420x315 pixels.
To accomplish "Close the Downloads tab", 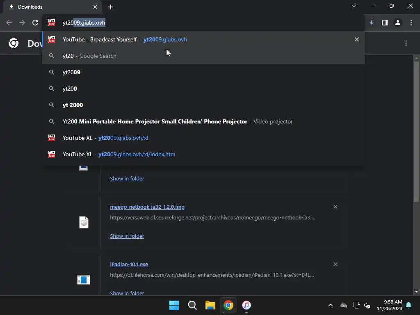I will point(95,7).
